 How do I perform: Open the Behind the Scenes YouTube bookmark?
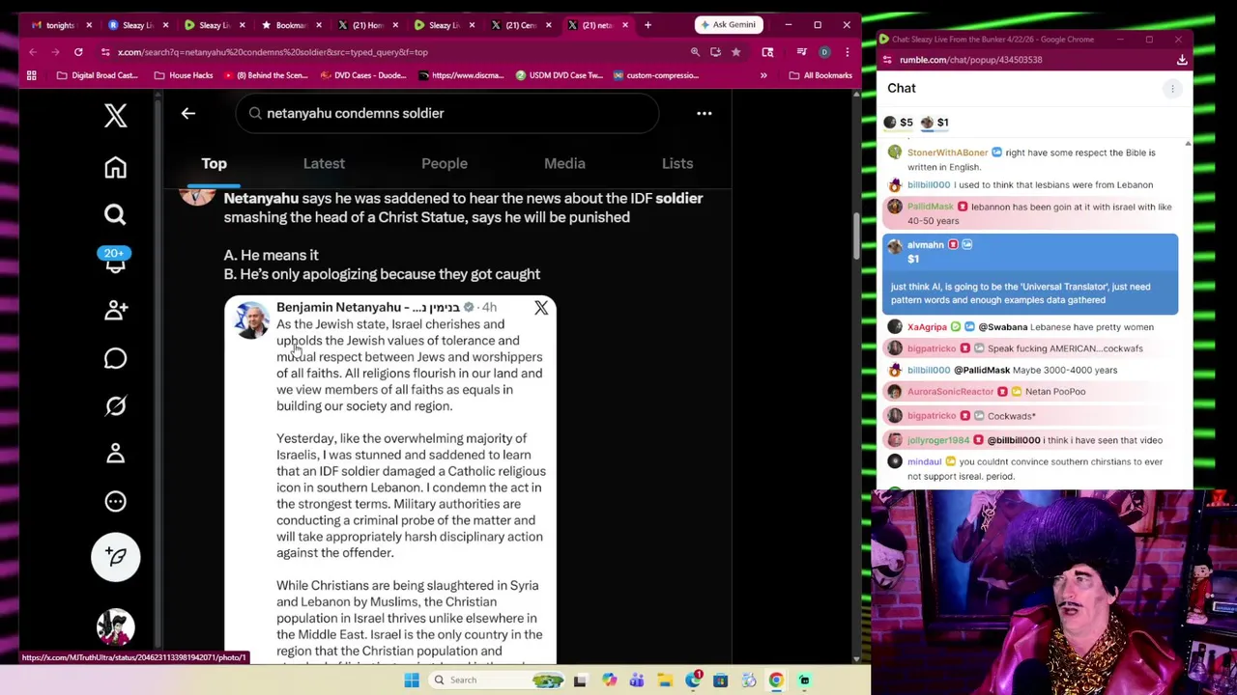[266, 75]
